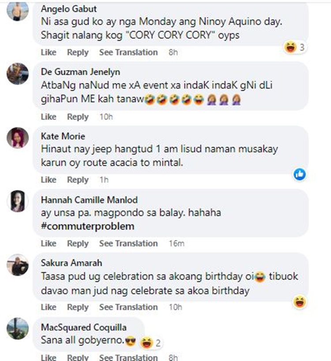Open De Guzman Jenelyn's profile picture
The width and height of the screenshot is (331, 361).
tap(18, 74)
